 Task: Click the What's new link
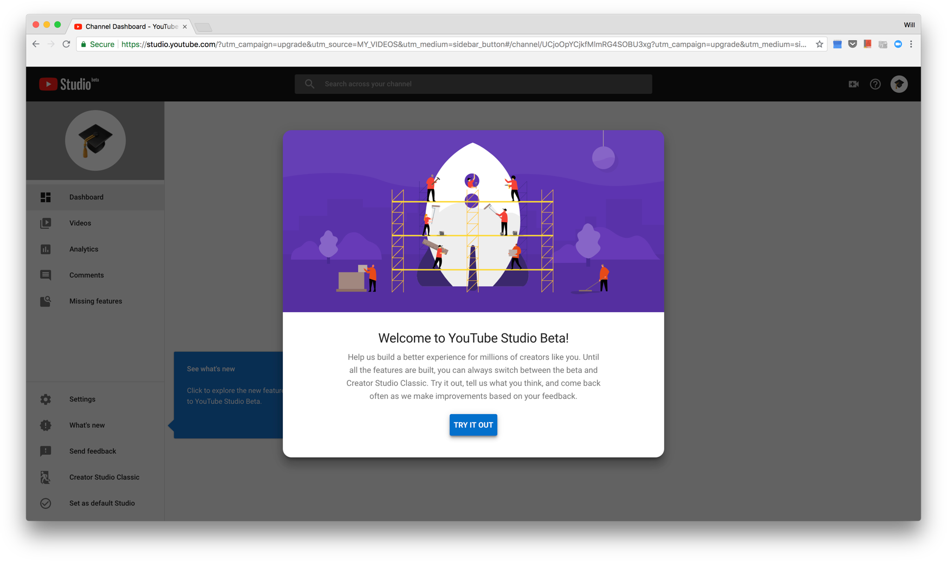[x=95, y=425]
